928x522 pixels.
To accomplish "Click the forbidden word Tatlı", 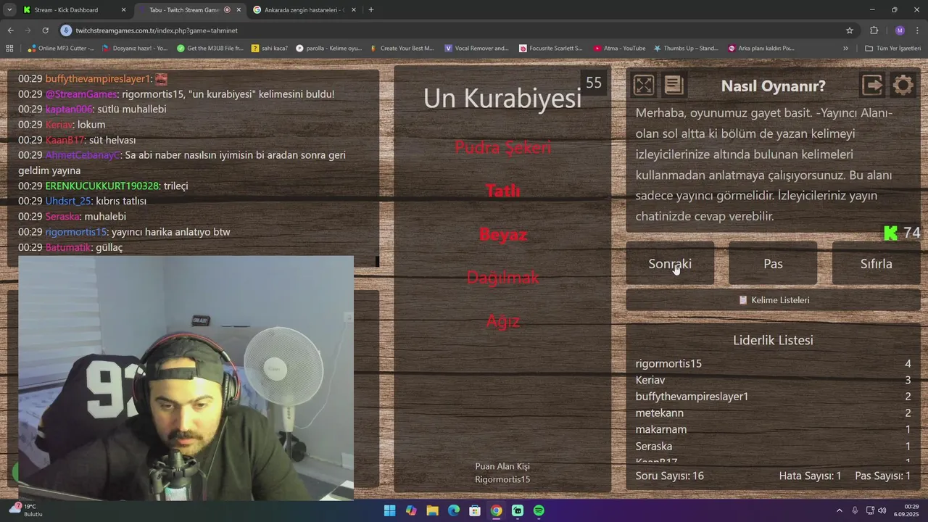I will click(x=502, y=191).
